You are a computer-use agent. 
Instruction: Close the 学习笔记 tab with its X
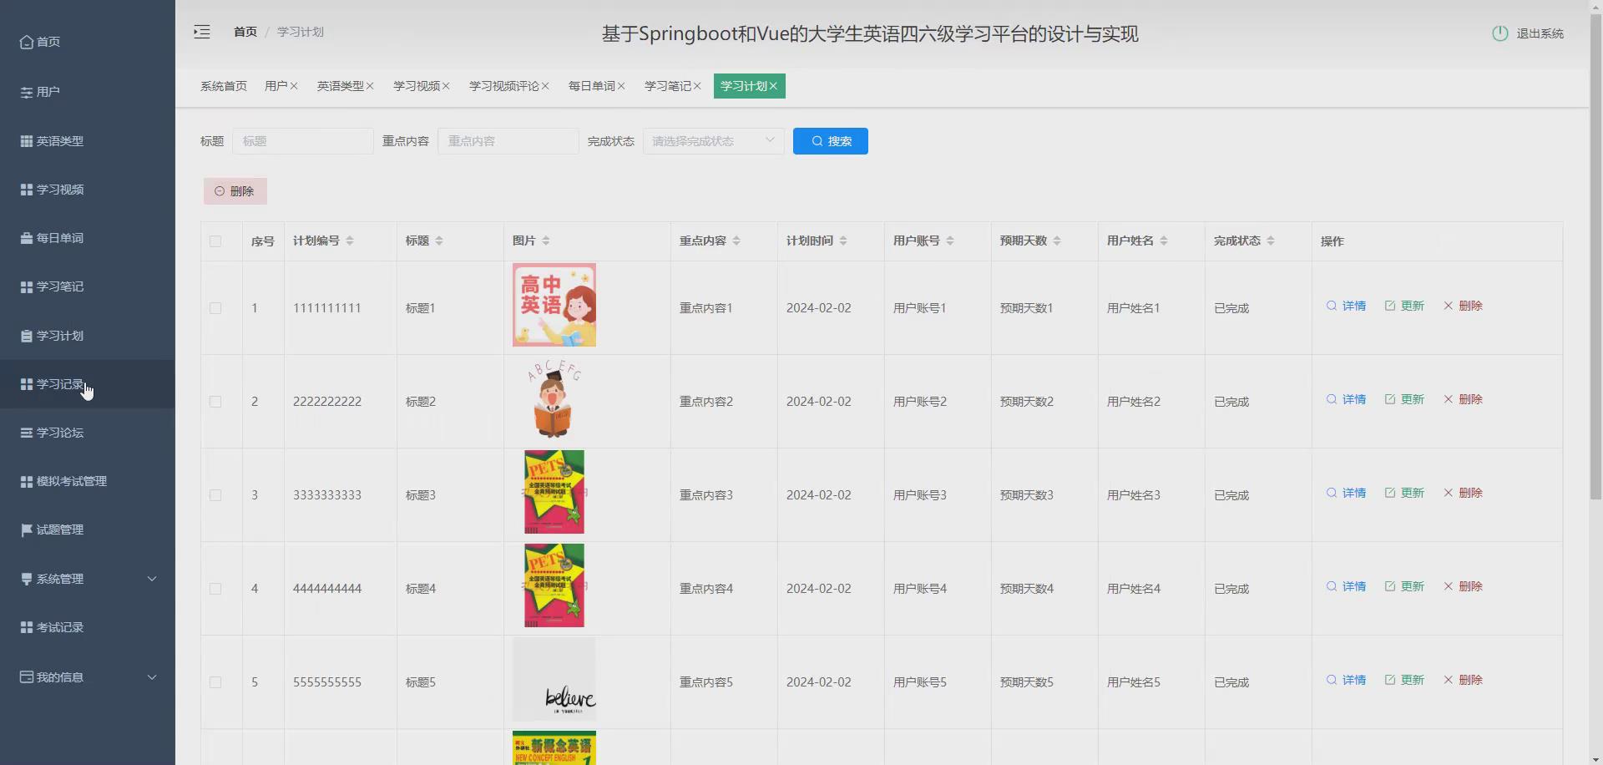697,86
